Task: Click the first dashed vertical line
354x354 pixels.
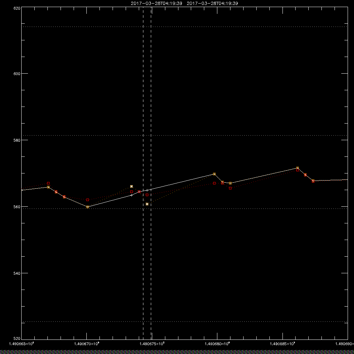Action: point(143,173)
